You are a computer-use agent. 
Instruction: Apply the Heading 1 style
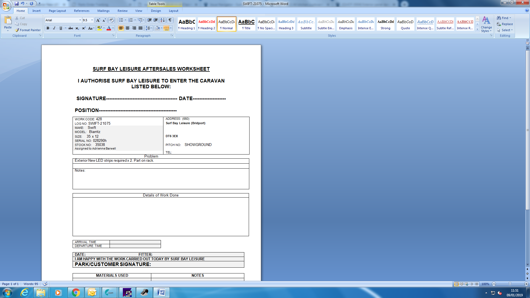[x=187, y=24]
